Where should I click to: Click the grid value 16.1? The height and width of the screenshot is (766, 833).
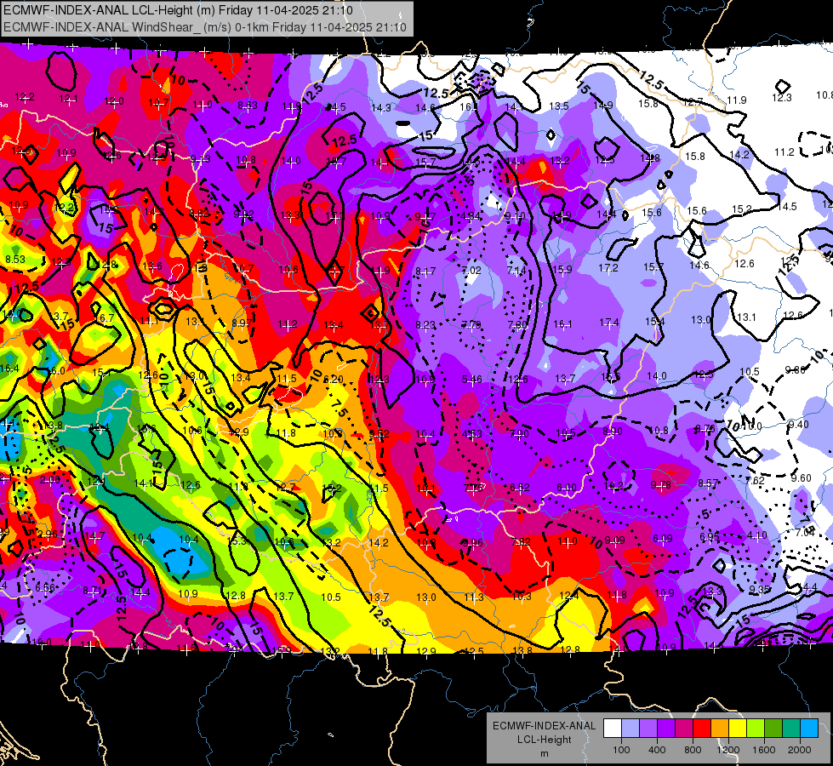[x=562, y=323]
